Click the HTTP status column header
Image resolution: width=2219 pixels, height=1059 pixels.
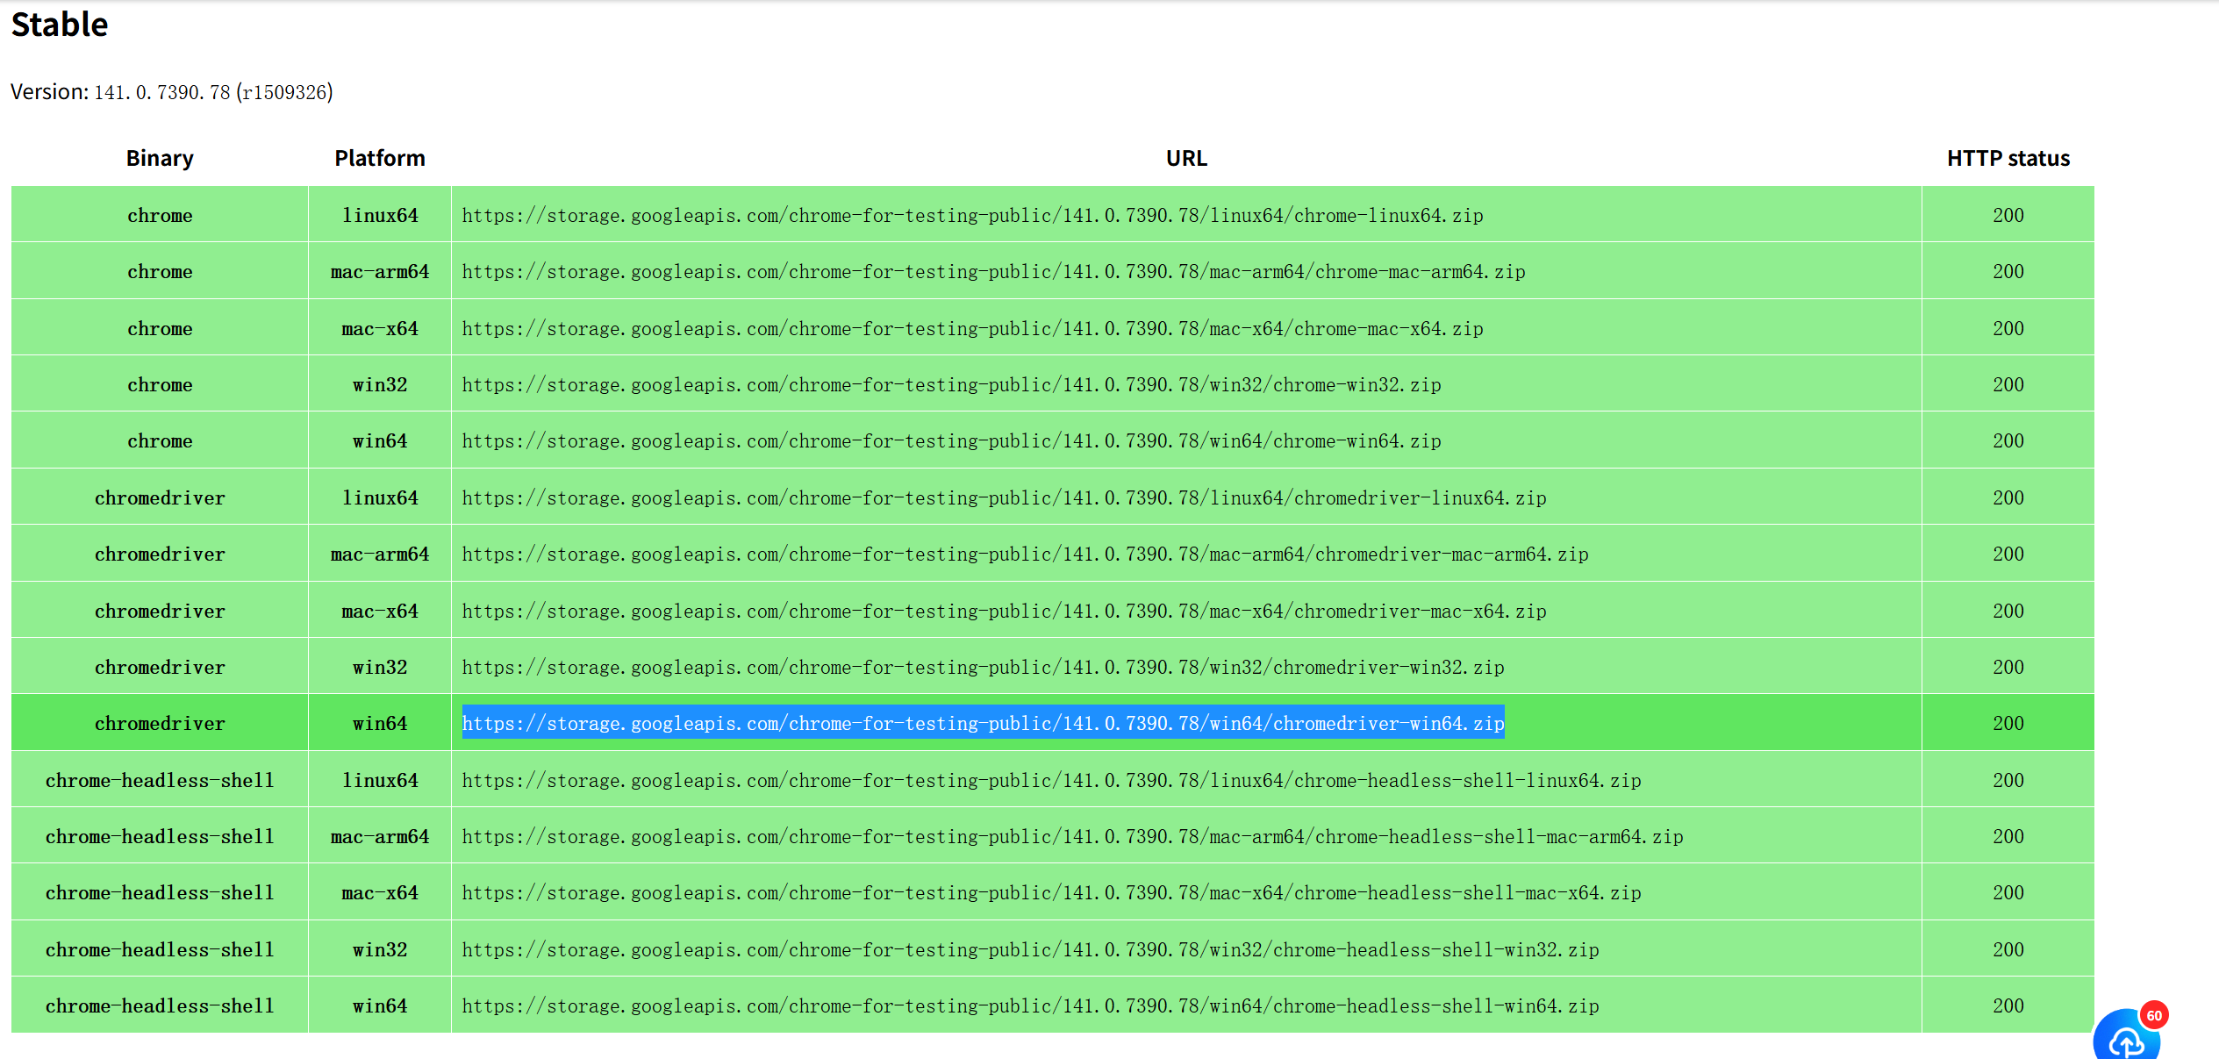[2008, 159]
